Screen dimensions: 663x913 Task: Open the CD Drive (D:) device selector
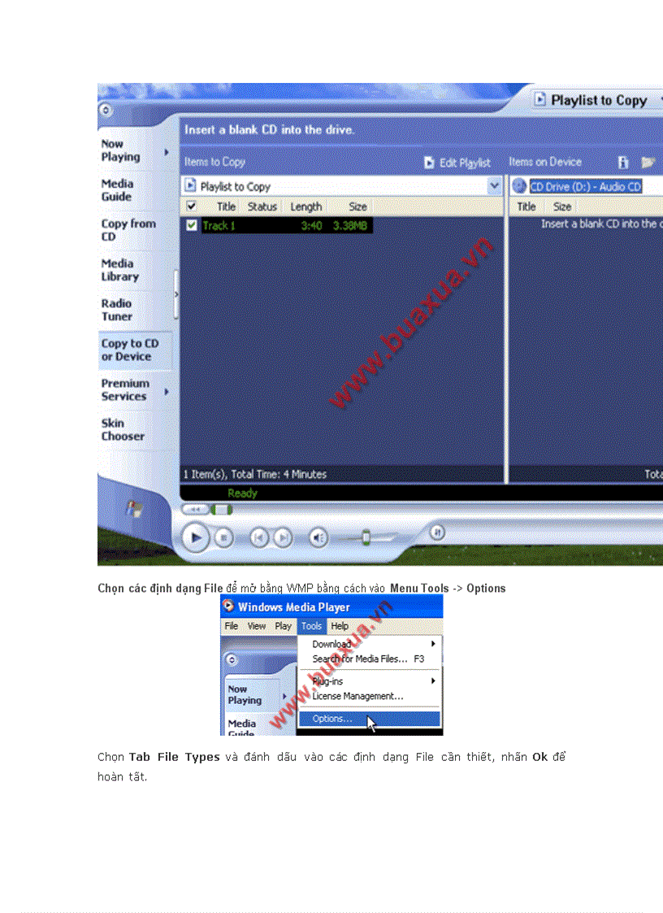[x=585, y=186]
